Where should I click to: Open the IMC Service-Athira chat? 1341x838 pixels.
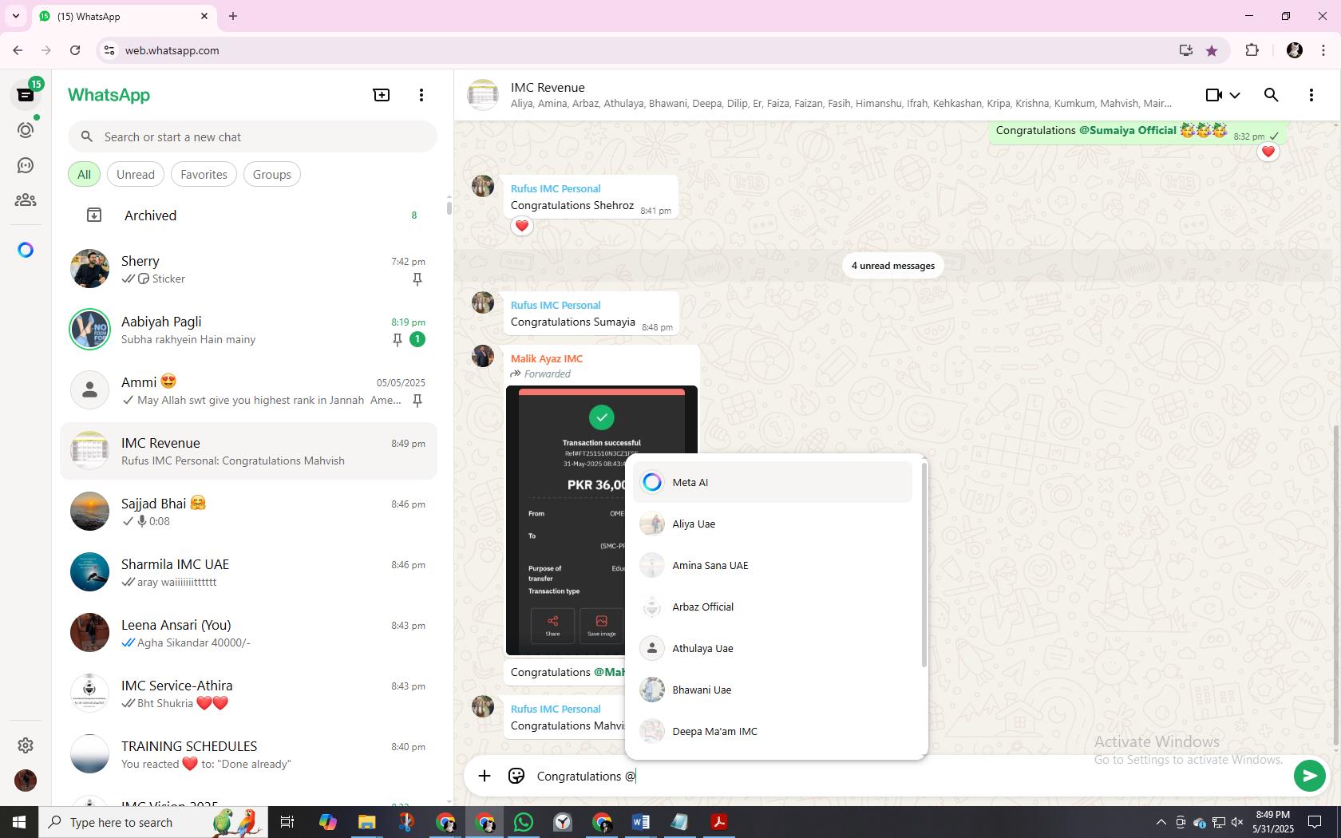[x=249, y=694]
